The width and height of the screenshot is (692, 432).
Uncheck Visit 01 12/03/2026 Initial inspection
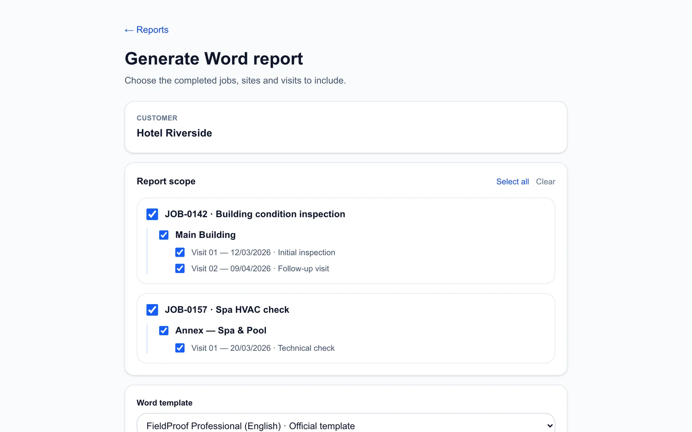(x=180, y=252)
